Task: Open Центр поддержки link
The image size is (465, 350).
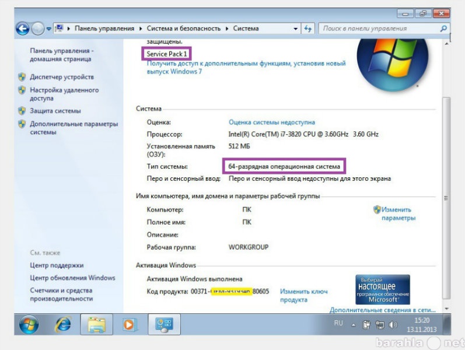Action: click(57, 265)
